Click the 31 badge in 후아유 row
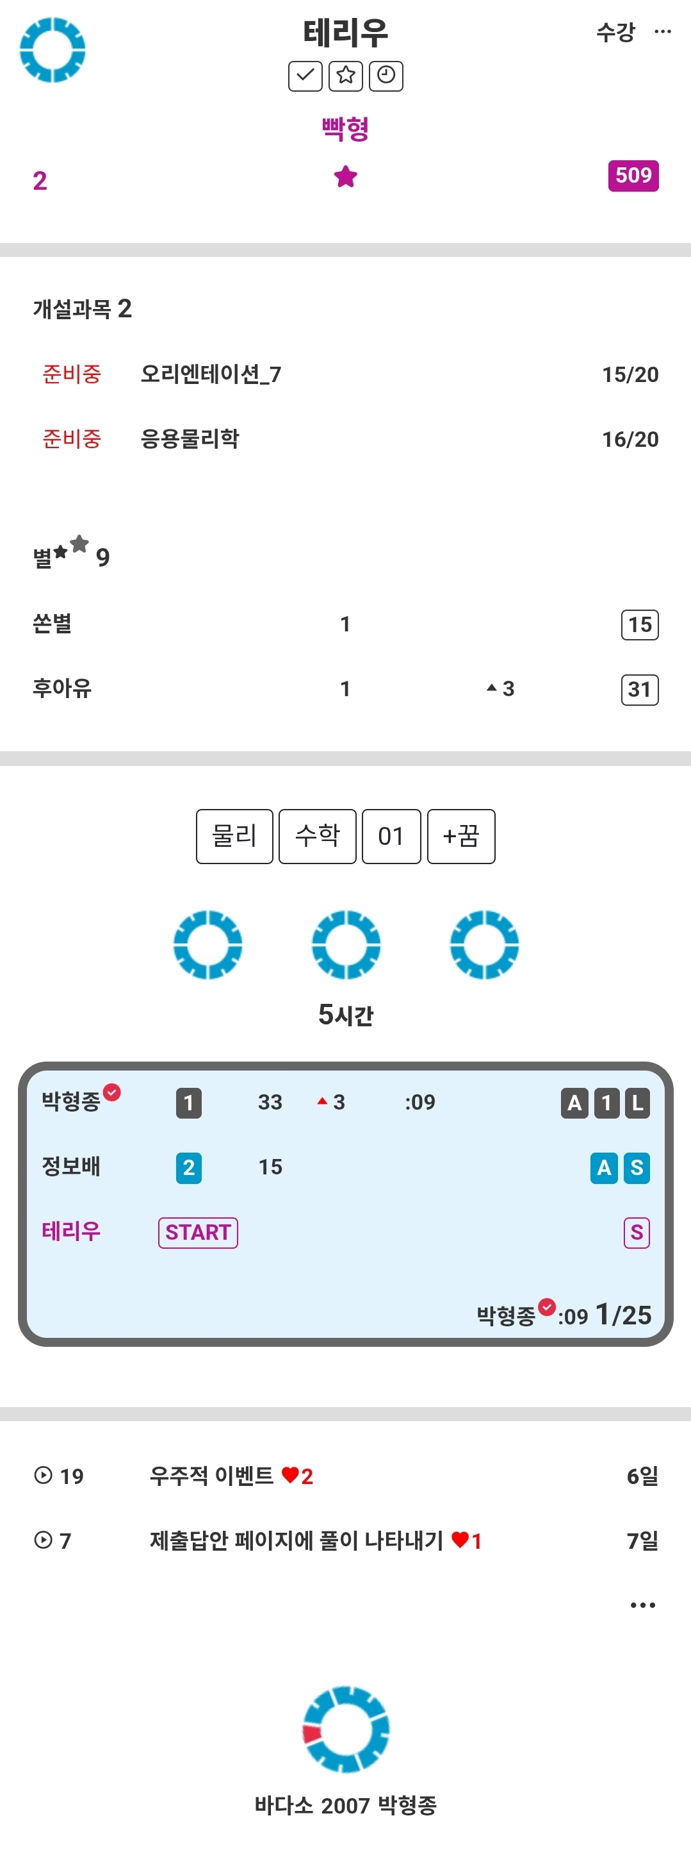 pos(640,689)
